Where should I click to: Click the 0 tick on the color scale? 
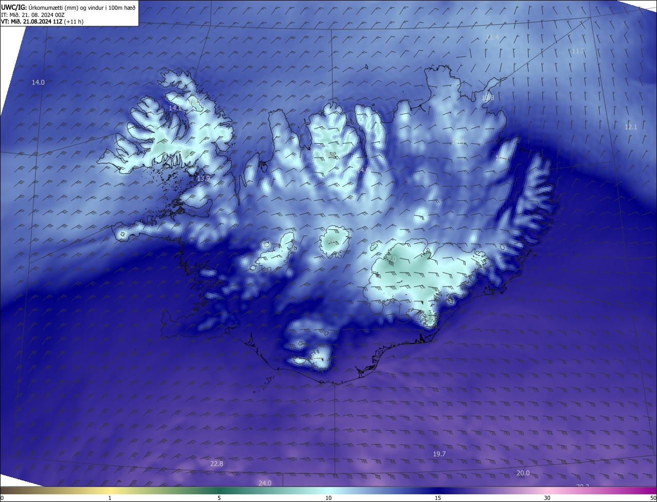[2, 498]
